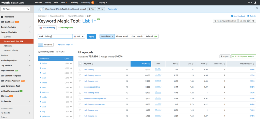The height and width of the screenshot is (119, 260).
Task: Toggle visibility eye for indoor group
Action: [71, 64]
